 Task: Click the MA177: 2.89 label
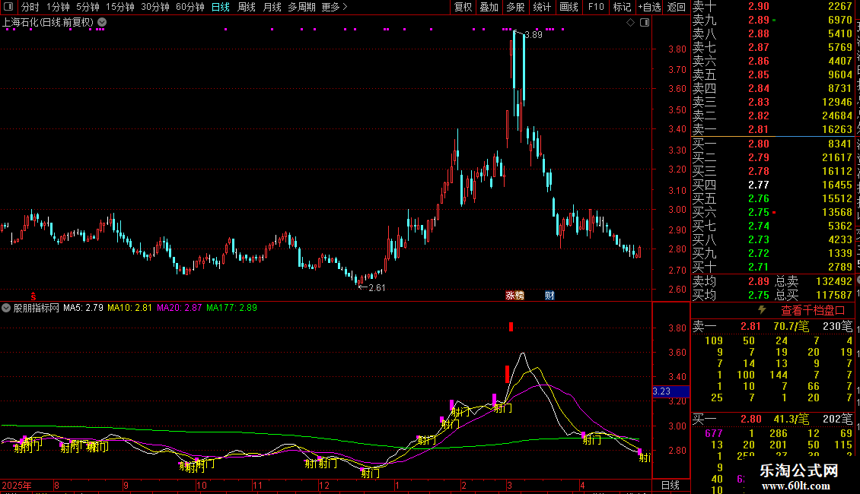click(231, 308)
